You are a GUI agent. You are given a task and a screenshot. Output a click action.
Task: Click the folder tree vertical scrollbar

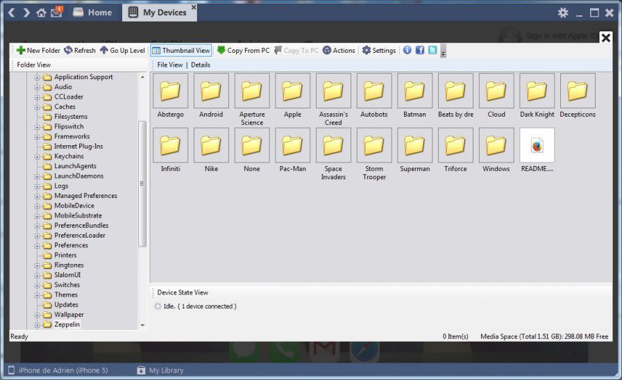(x=142, y=184)
